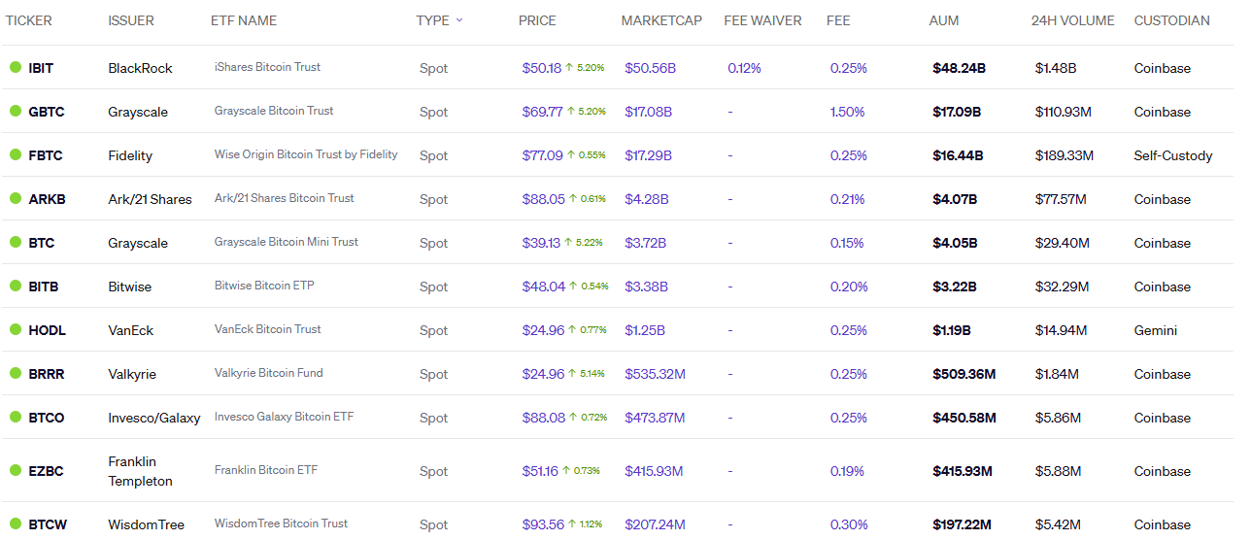Expand the TYPE column filter chevron
This screenshot has width=1251, height=540.
coord(459,20)
